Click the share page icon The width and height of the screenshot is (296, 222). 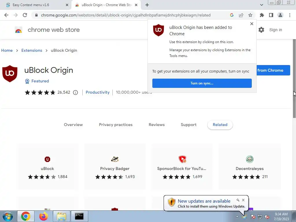[x=241, y=15]
